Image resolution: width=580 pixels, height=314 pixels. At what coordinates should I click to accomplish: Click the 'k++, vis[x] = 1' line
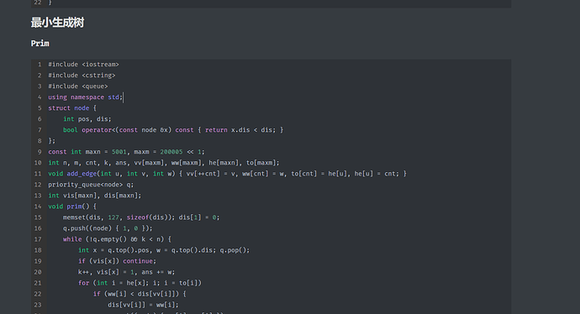tap(126, 272)
